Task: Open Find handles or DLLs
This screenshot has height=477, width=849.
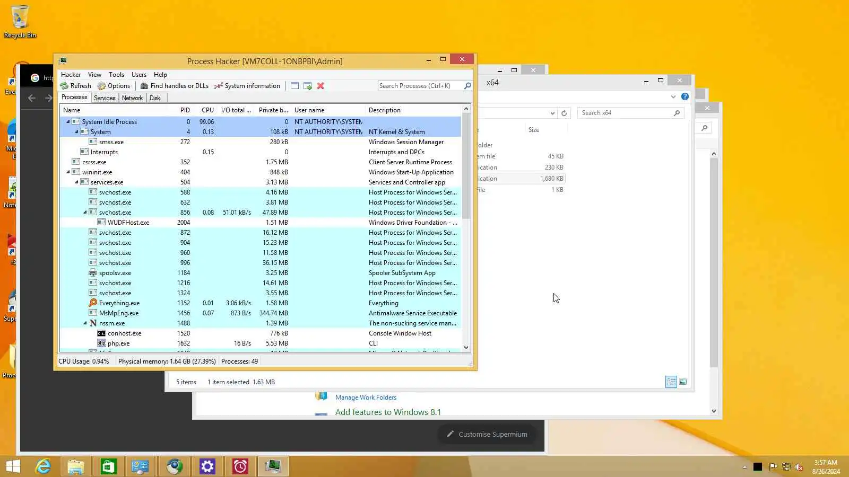Action: [174, 86]
